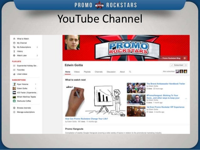Screen dimensions: 200x150
Task: Click the ICE Factor | Experientia... name
Action: click(27, 93)
